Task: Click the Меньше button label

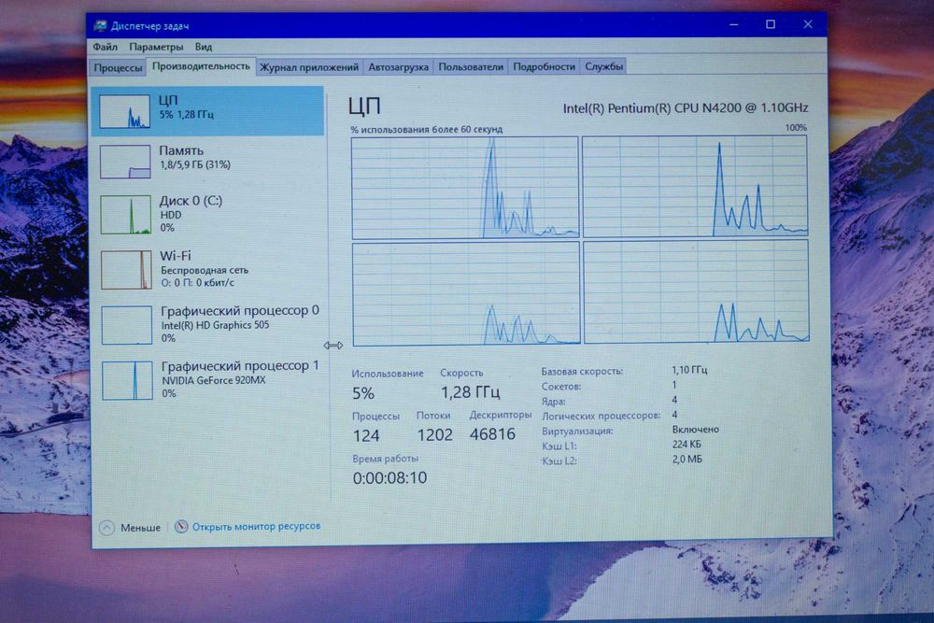Action: [x=141, y=528]
